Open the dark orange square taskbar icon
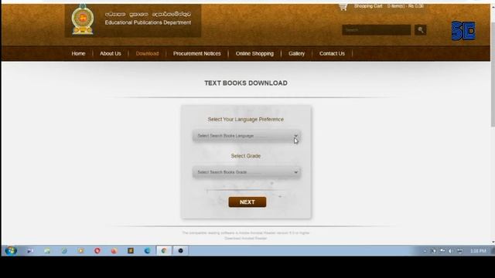Viewport: 495px width, 278px height. pos(131,250)
